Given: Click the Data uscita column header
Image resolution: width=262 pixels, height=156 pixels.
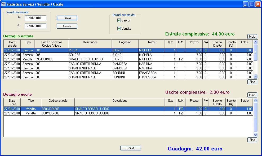Looking at the screenshot, I should (12, 102).
